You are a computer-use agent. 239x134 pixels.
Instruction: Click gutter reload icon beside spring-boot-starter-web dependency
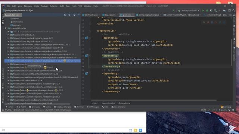(x=86, y=38)
